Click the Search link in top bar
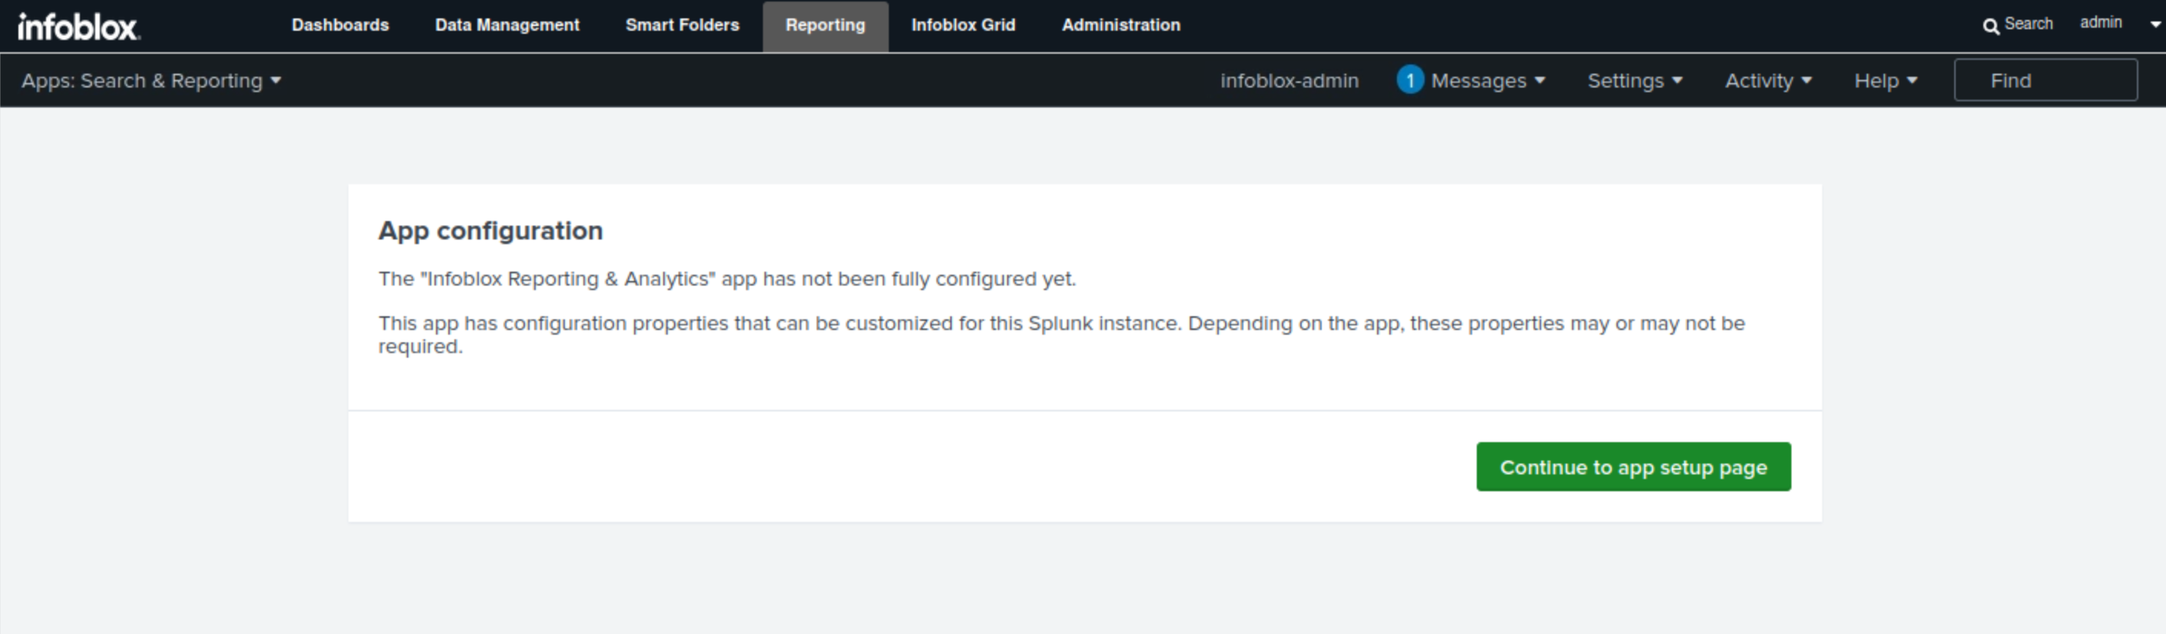2166x634 pixels. (x=2028, y=25)
